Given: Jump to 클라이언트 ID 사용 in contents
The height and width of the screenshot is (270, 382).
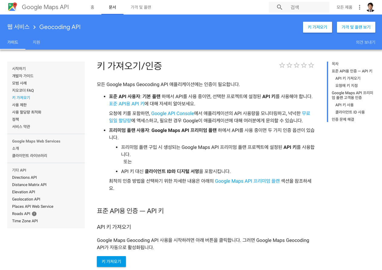Looking at the screenshot, I should pos(350,112).
